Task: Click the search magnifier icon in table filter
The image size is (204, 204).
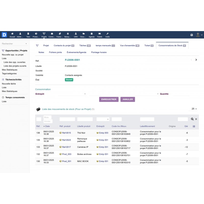Action: point(192,119)
